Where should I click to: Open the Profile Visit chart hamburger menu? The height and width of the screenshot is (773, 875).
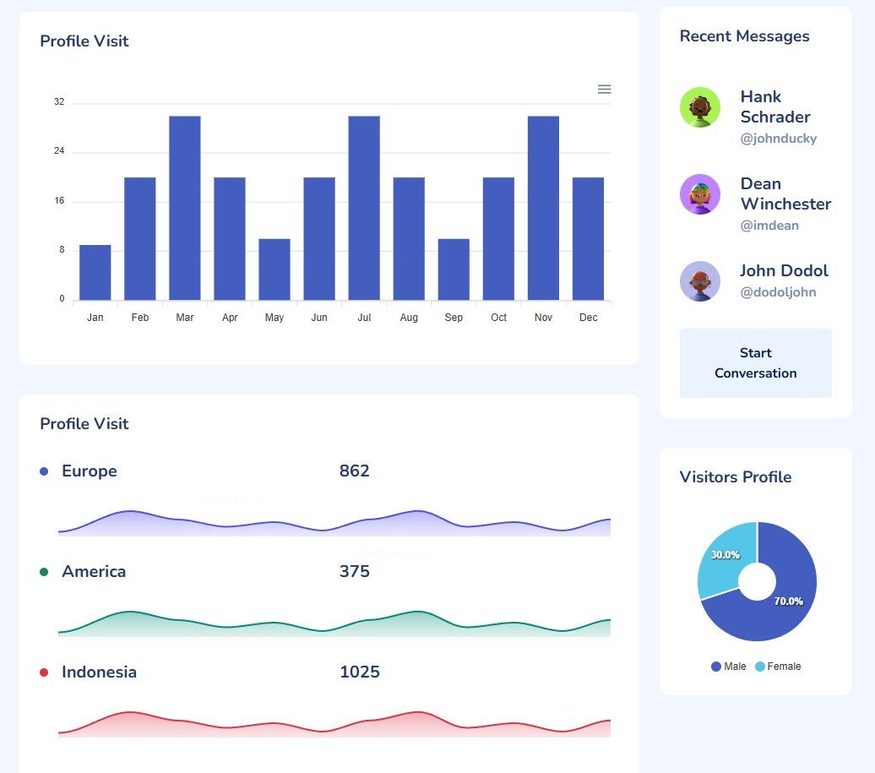tap(604, 89)
